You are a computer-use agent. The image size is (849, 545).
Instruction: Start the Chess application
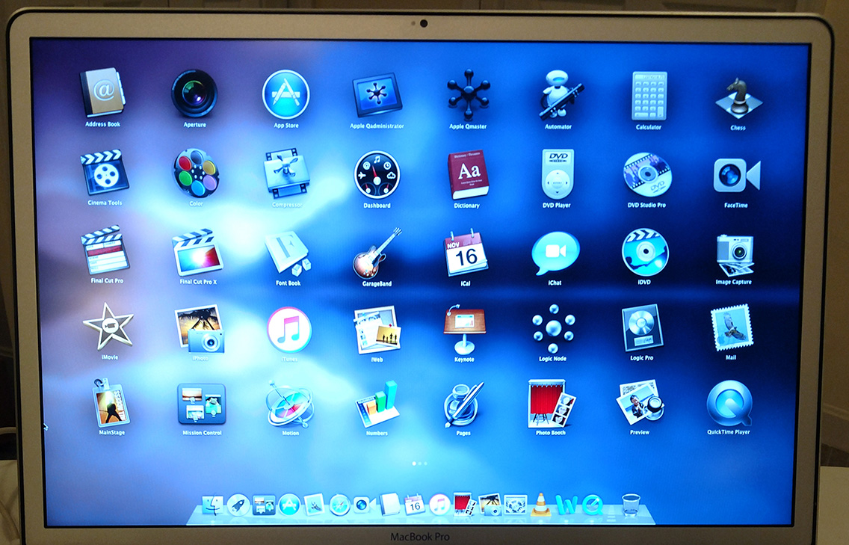pos(738,97)
